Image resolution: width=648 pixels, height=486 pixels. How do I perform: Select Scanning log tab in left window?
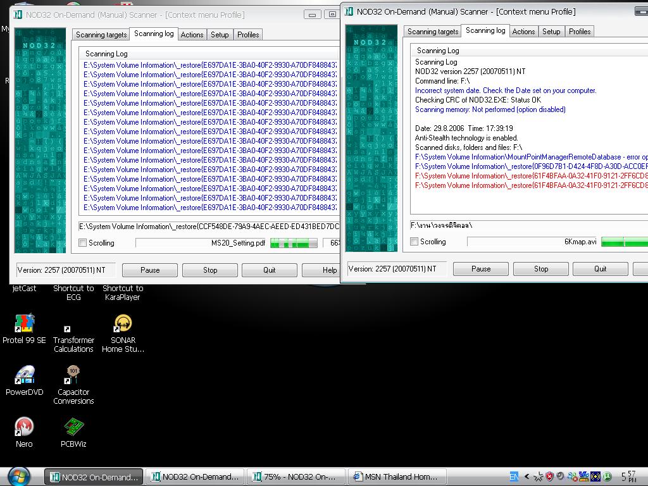154,34
